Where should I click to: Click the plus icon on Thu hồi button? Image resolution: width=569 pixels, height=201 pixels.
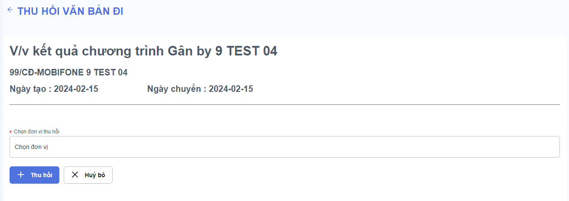point(21,175)
